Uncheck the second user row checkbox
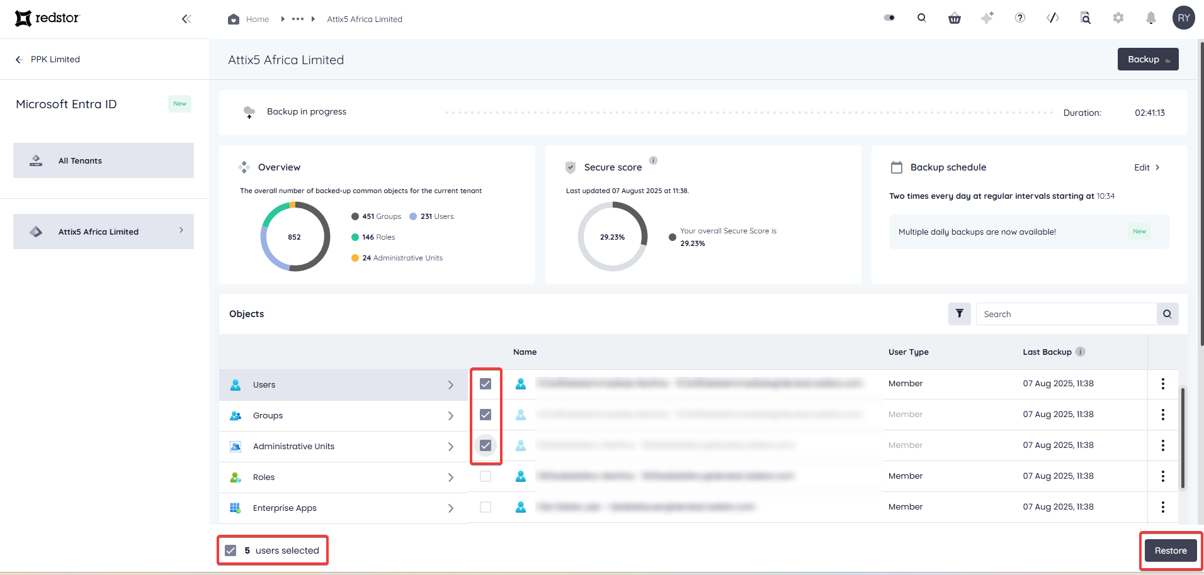 click(486, 415)
